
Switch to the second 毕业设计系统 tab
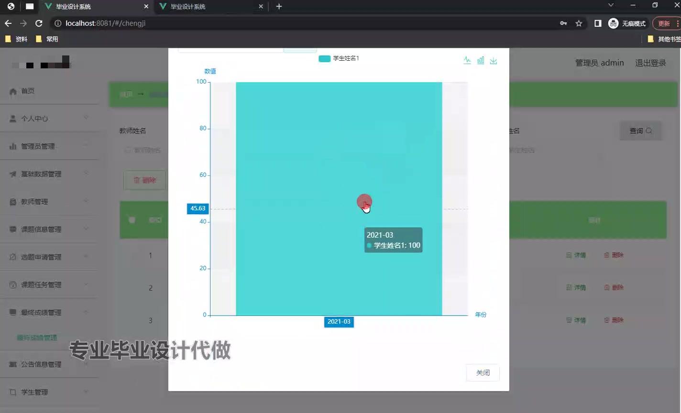pyautogui.click(x=210, y=7)
